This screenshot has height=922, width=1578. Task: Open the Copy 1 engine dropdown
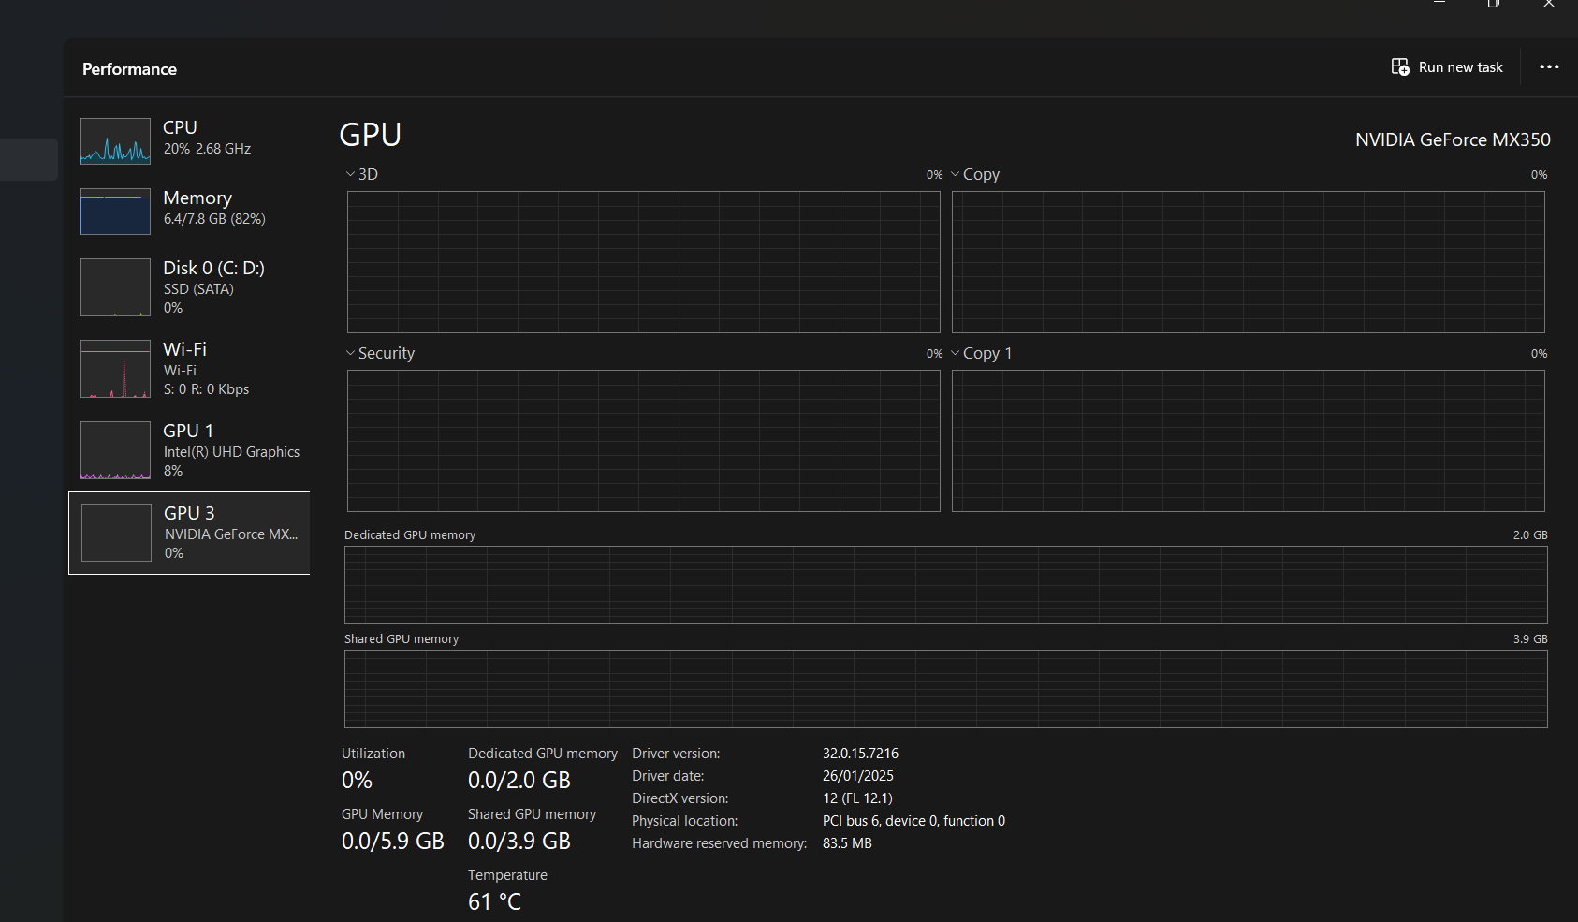956,353
